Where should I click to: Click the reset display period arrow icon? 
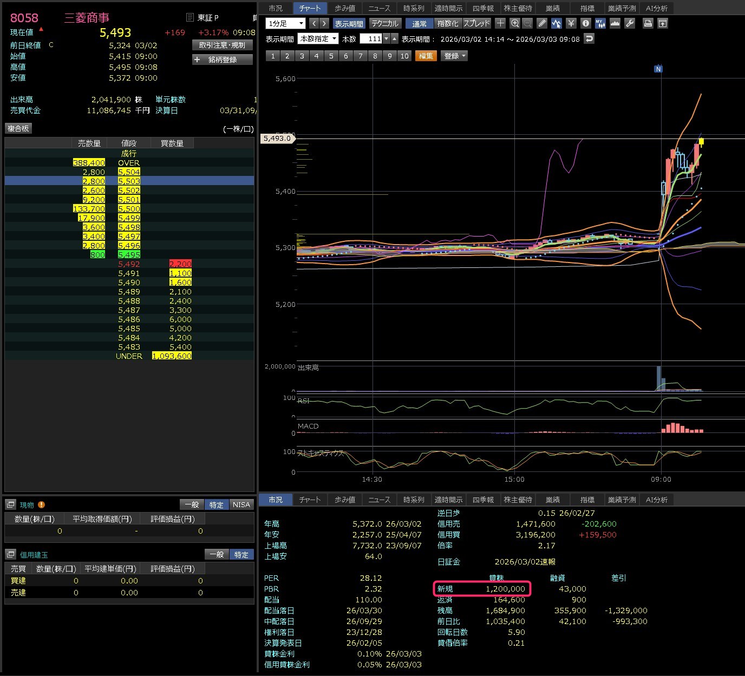point(589,39)
